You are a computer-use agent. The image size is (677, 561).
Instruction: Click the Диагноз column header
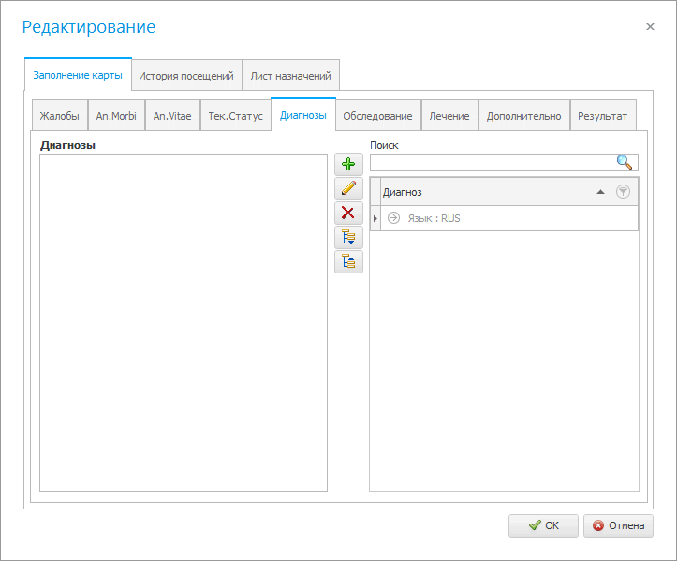click(468, 192)
